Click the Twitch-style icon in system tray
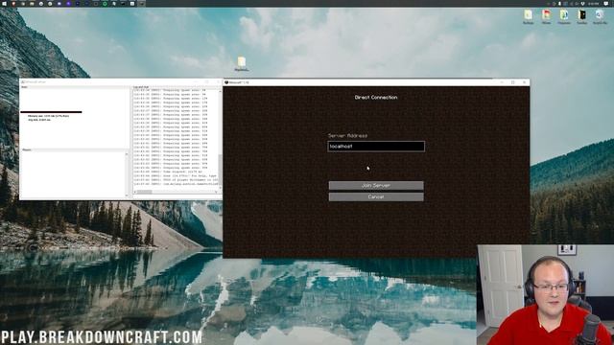 tap(606, 4)
